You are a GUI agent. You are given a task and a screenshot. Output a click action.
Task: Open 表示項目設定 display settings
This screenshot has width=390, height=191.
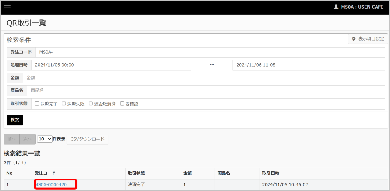[x=367, y=39]
